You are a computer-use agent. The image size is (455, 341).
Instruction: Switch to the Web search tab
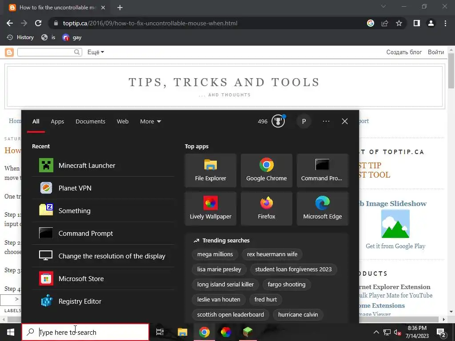(x=123, y=122)
